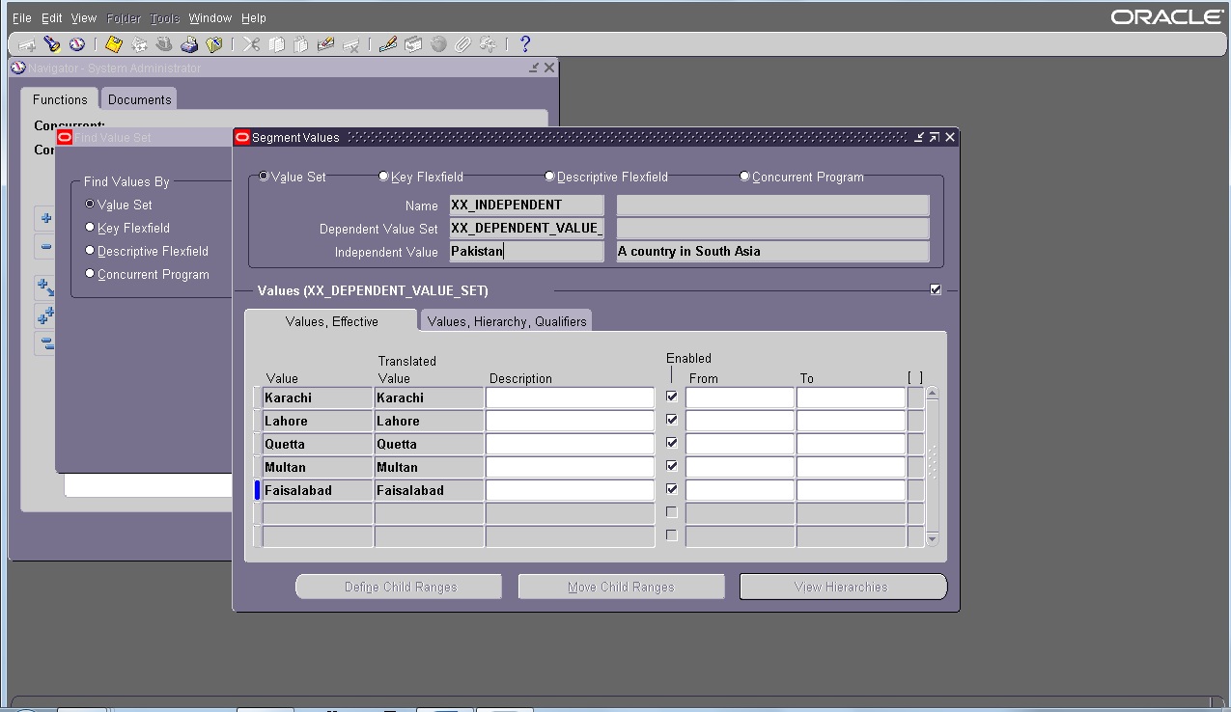1231x712 pixels.
Task: Open Find using the flashlight toolbar icon
Action: coord(51,43)
